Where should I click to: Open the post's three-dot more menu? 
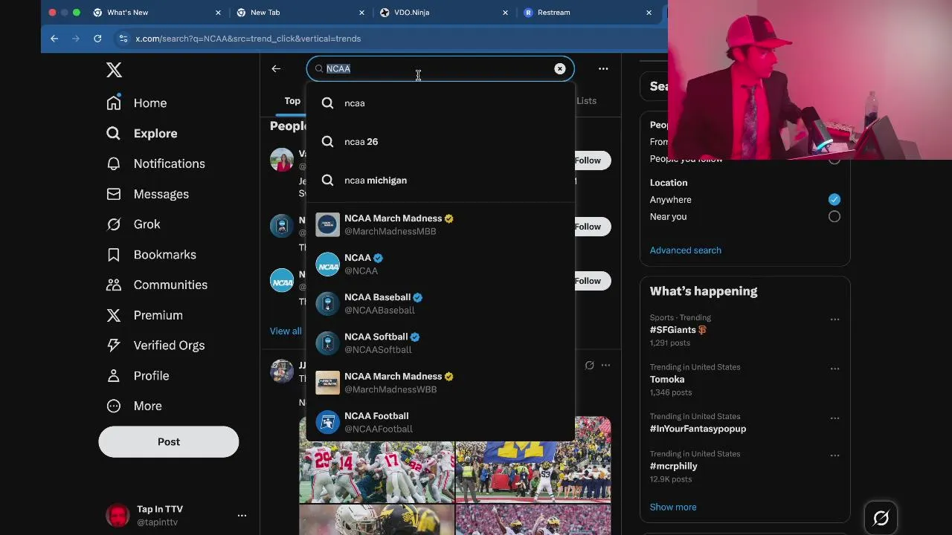click(605, 365)
